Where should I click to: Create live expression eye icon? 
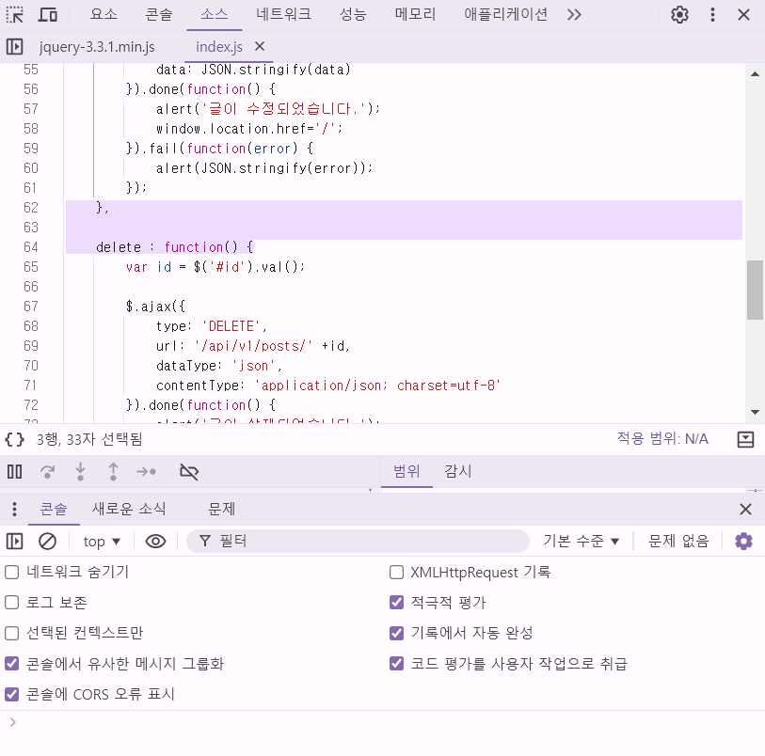pos(155,541)
